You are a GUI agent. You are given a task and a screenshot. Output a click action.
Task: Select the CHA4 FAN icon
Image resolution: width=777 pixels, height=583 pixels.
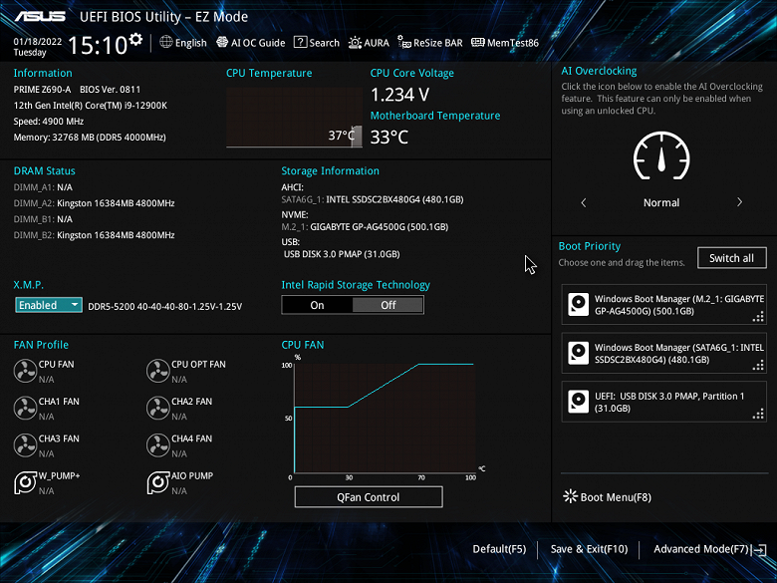tap(158, 445)
